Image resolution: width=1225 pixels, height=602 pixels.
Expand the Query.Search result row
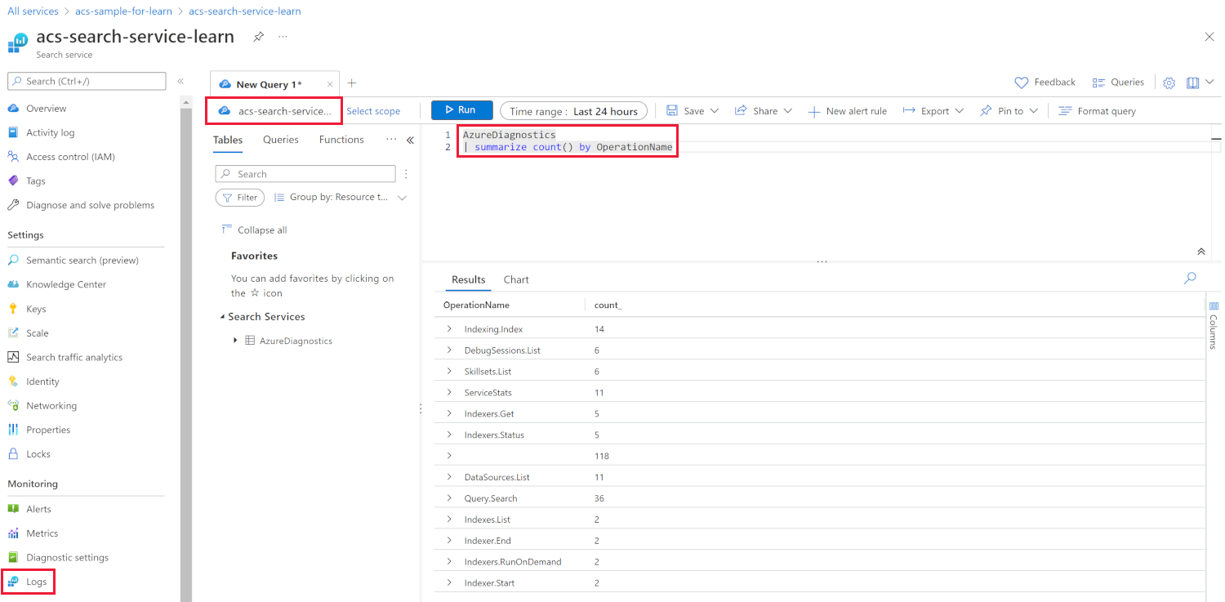449,497
